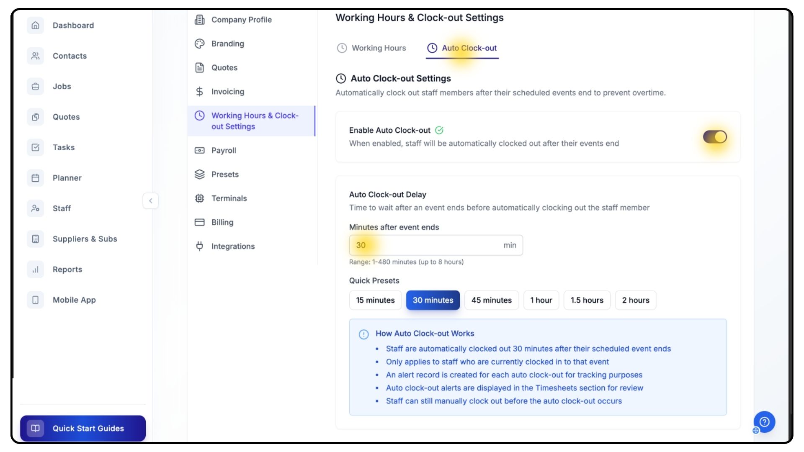The image size is (804, 452).
Task: Click the Dashboard home icon
Action: [x=36, y=26]
